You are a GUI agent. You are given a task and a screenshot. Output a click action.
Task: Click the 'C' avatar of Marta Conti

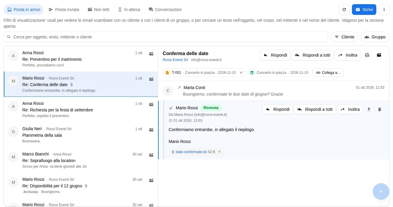click(168, 91)
